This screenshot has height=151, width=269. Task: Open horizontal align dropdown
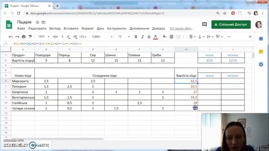point(192,36)
